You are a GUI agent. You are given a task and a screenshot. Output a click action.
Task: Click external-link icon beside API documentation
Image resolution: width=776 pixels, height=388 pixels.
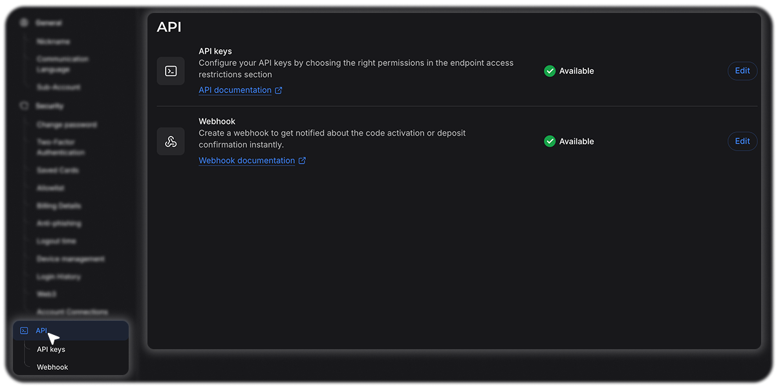point(279,91)
